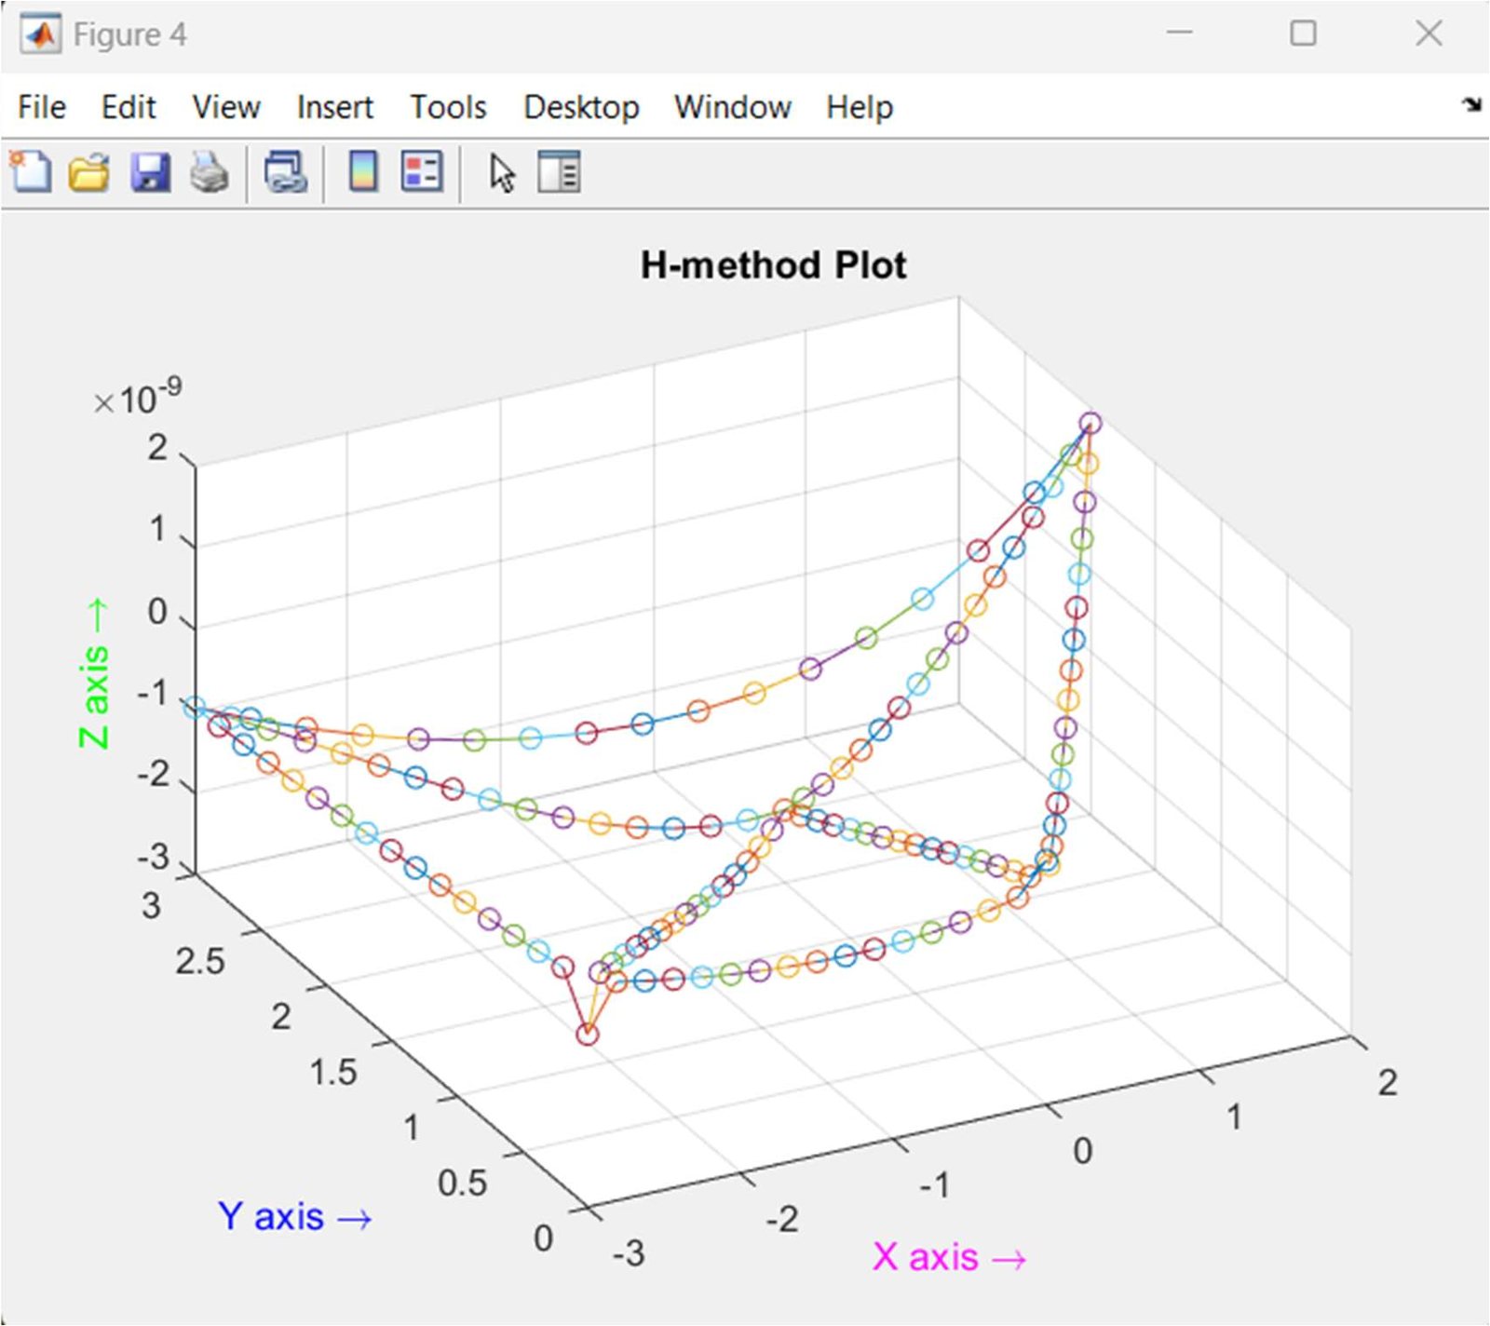Insert a legend using the toolbar icon
The width and height of the screenshot is (1490, 1326).
[x=422, y=172]
